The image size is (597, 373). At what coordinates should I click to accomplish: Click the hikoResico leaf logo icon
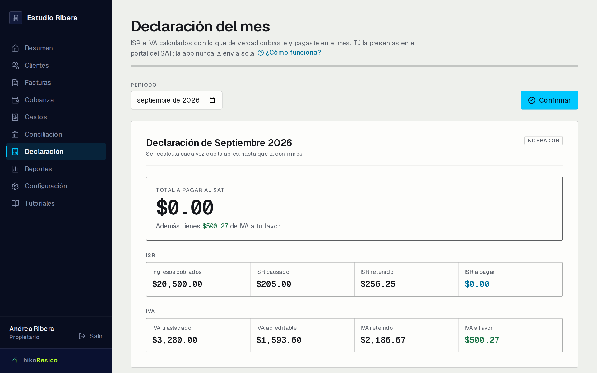(15, 360)
